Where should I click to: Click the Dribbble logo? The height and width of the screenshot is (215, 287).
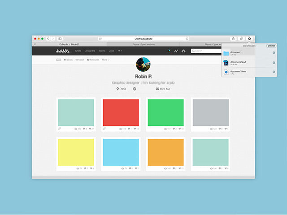63,51
